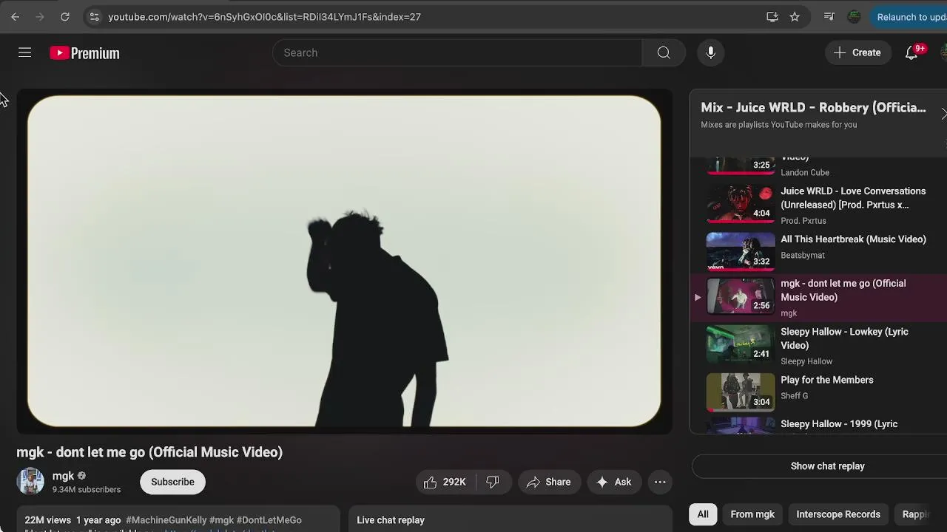Focus the Search input field
Screen dimensions: 947x532
tap(457, 52)
